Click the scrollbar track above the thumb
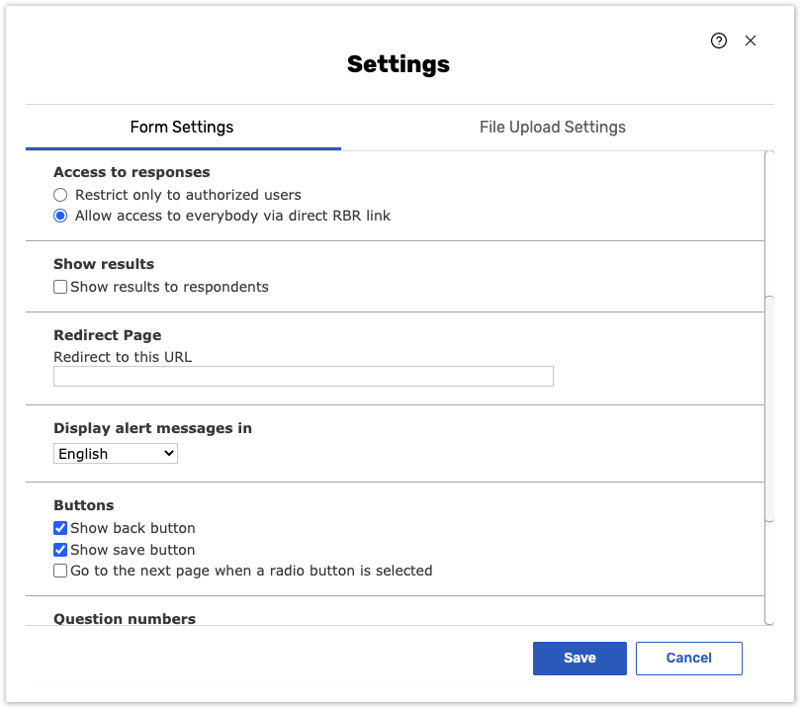 [769, 222]
